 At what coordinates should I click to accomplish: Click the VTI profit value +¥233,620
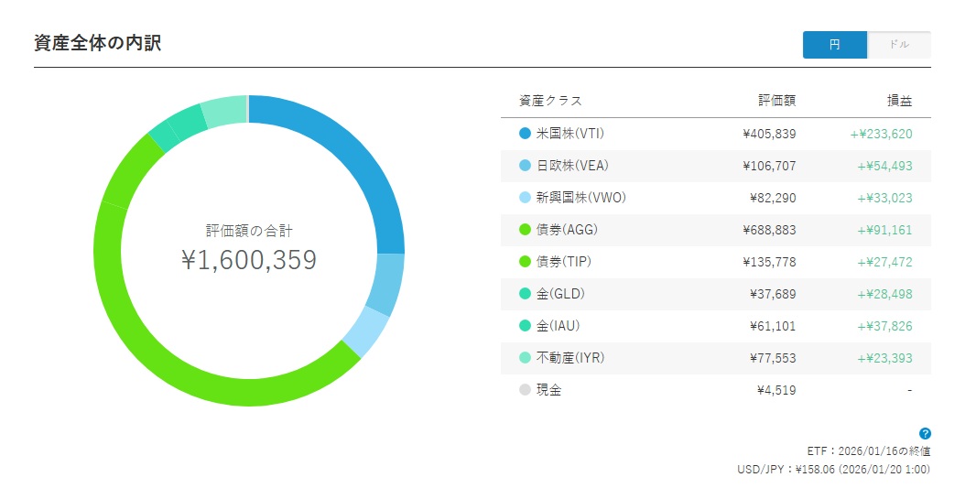click(881, 134)
